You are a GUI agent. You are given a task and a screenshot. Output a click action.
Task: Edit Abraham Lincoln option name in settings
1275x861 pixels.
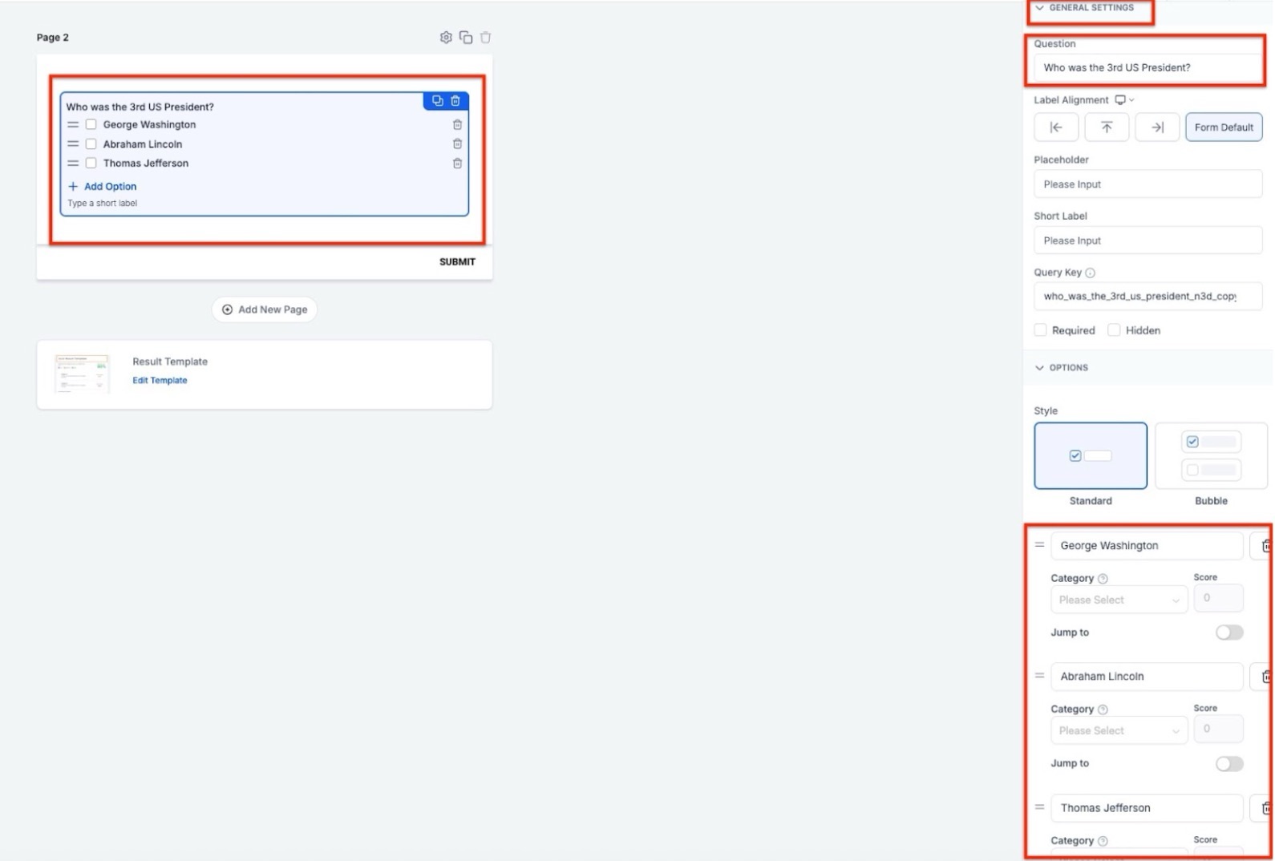click(x=1147, y=677)
